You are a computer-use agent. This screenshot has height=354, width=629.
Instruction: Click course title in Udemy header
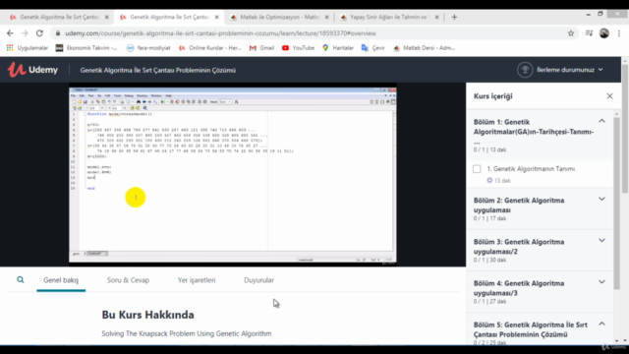(x=157, y=70)
